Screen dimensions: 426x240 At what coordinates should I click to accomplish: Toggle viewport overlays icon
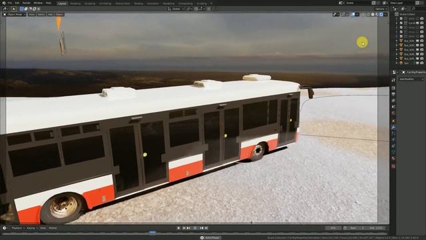[x=353, y=15]
